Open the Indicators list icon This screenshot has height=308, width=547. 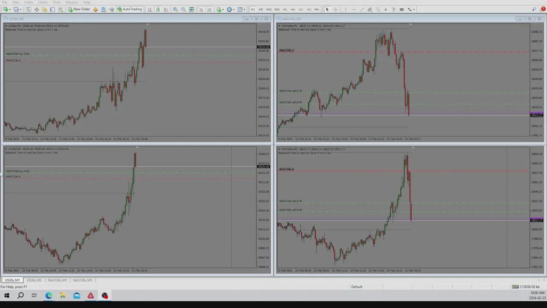(x=219, y=9)
